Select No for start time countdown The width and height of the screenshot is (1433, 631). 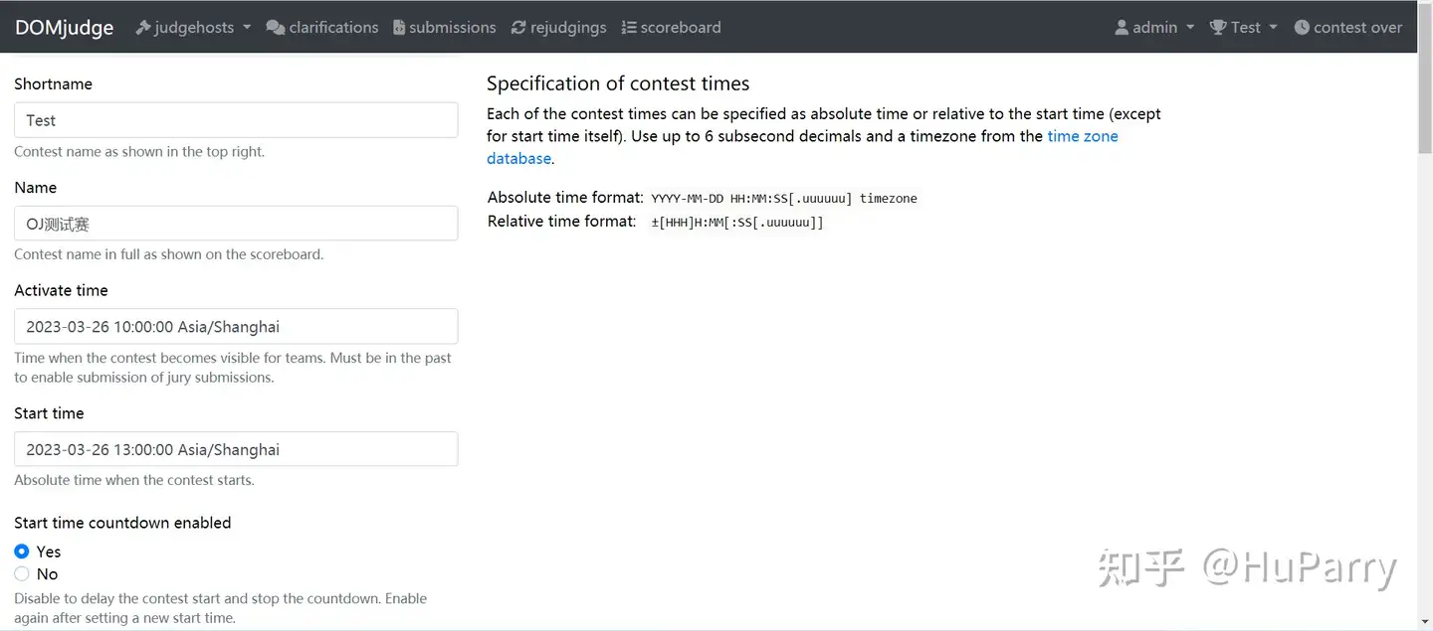coord(22,574)
